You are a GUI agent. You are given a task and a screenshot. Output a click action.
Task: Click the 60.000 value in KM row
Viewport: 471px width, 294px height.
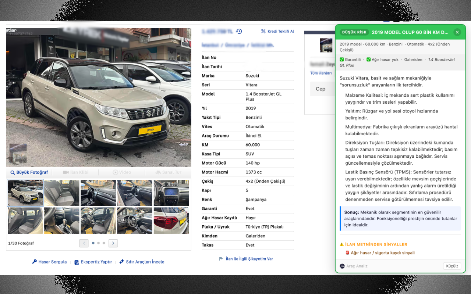253,145
